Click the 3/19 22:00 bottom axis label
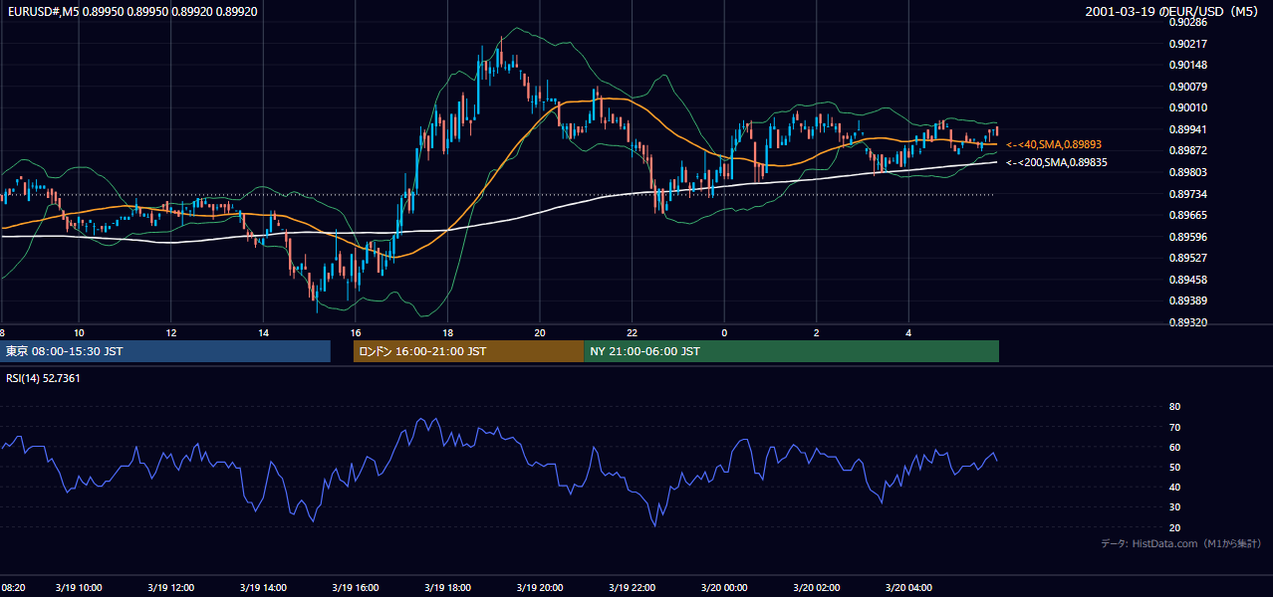 pos(632,588)
